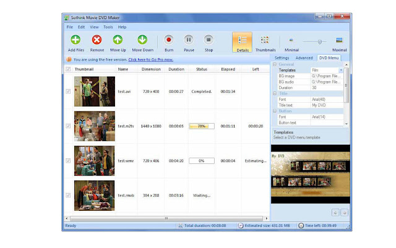Click the horizontal scrollbar of file list
Image resolution: width=396 pixels, height=248 pixels.
[166, 218]
